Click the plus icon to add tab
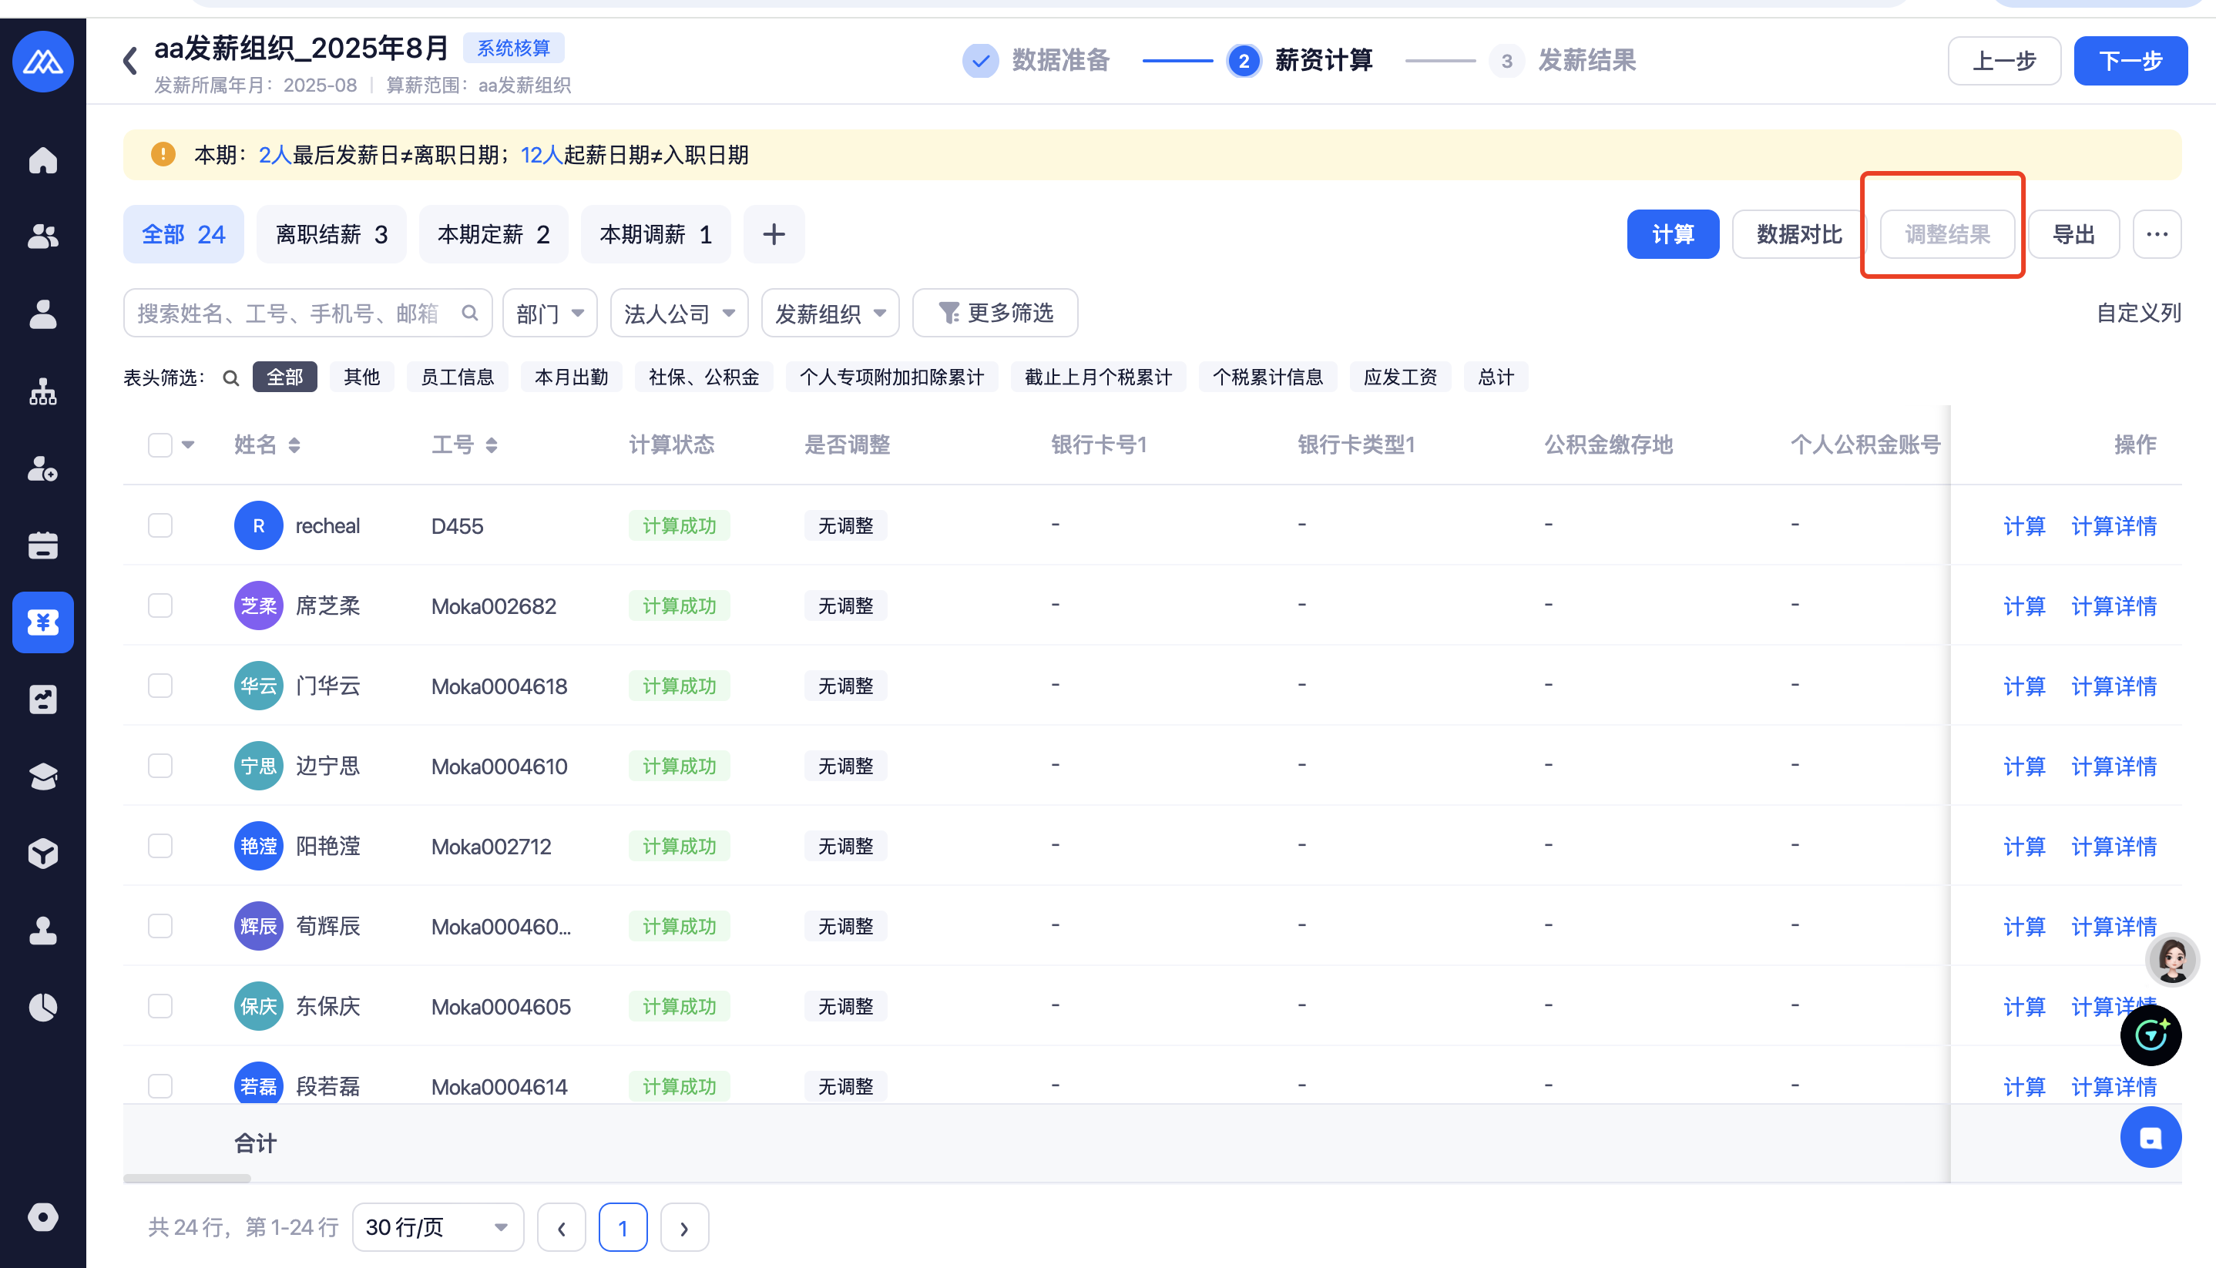Image resolution: width=2216 pixels, height=1268 pixels. pyautogui.click(x=774, y=234)
